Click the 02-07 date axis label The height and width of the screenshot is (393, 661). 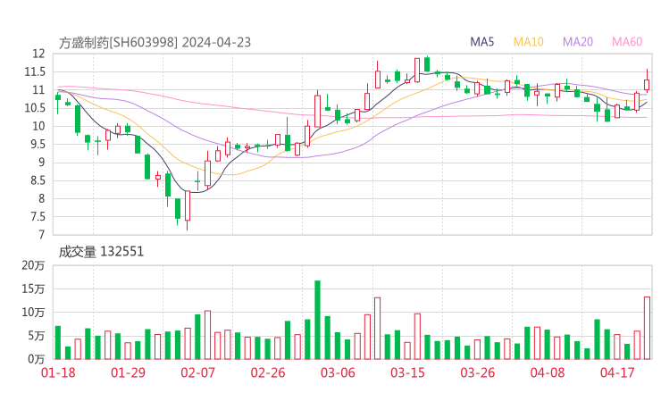point(197,372)
